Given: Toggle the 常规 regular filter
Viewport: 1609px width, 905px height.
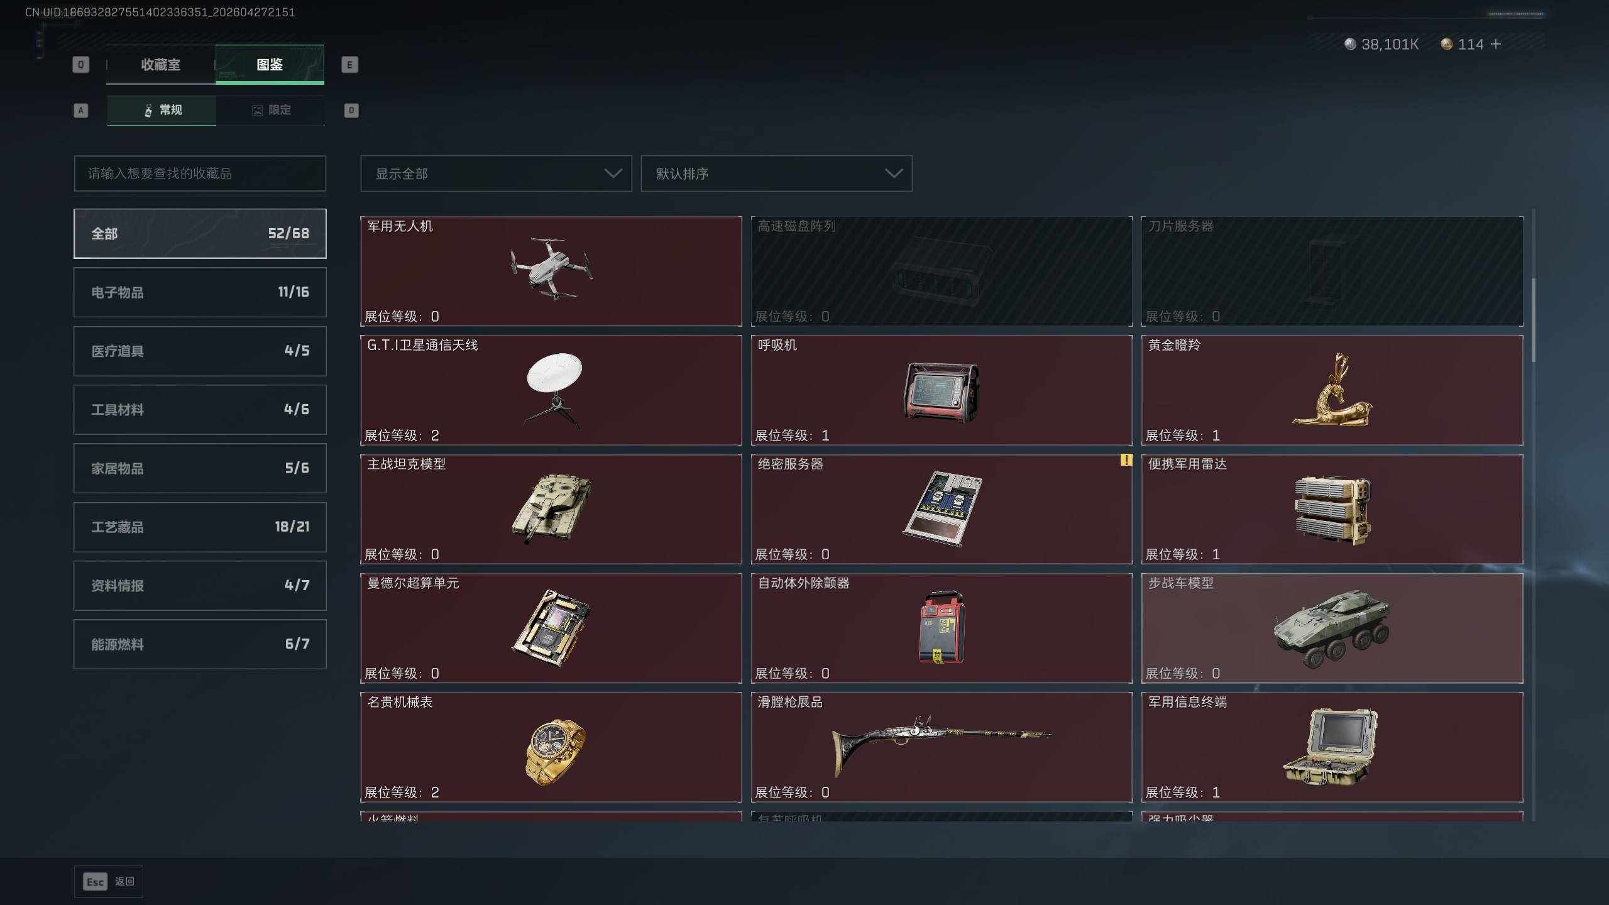Looking at the screenshot, I should click(x=162, y=111).
